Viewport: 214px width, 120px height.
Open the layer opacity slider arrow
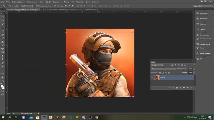pyautogui.click(x=194, y=69)
